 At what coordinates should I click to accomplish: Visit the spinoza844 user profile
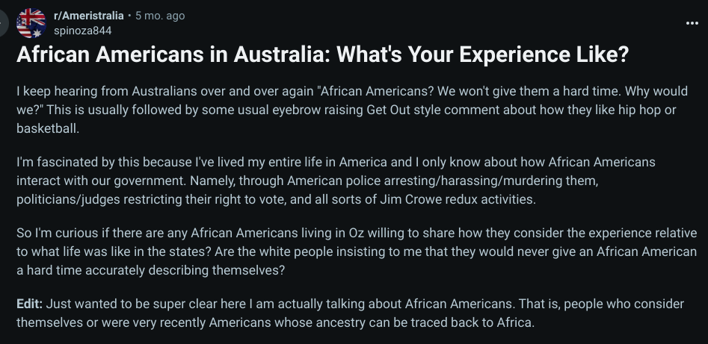(x=83, y=31)
